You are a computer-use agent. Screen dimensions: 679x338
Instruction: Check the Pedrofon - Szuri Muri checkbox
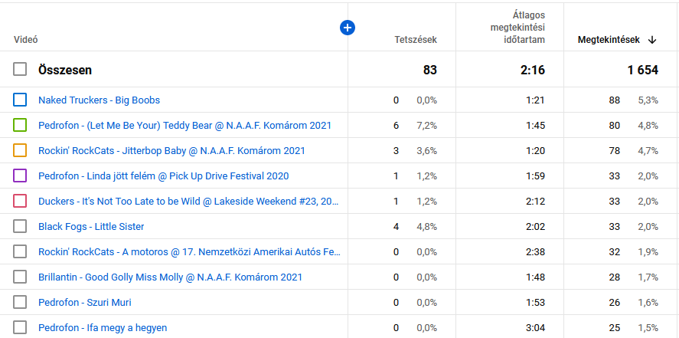coord(20,302)
